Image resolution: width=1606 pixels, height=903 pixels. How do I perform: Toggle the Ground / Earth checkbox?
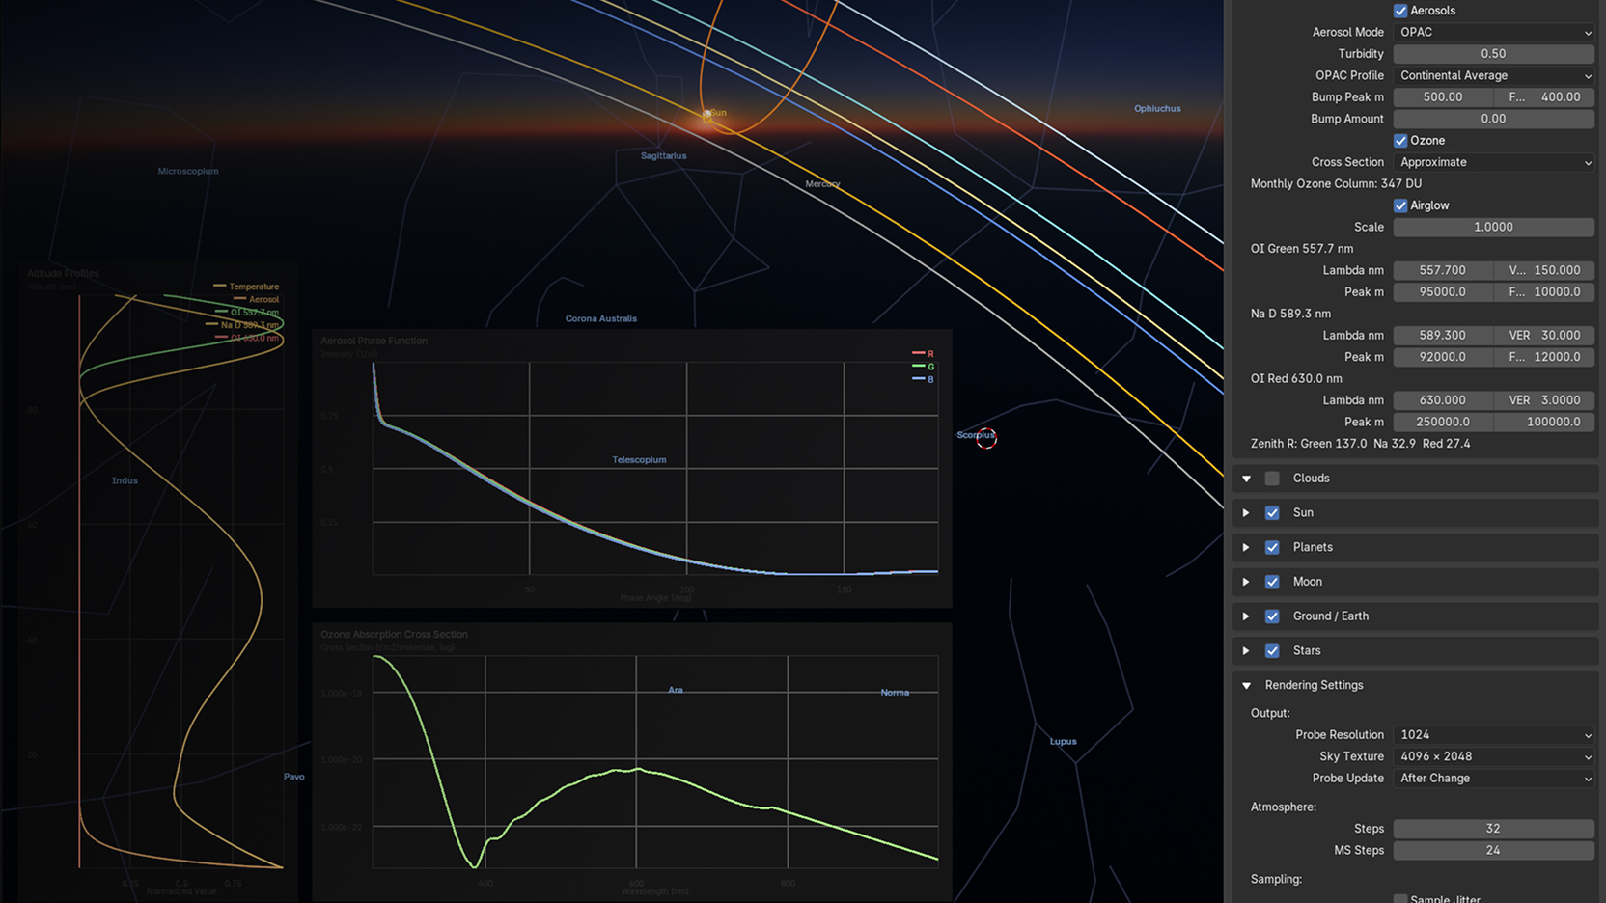click(1272, 616)
